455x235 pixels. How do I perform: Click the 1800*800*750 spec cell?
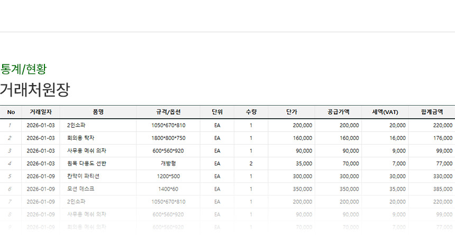point(168,138)
